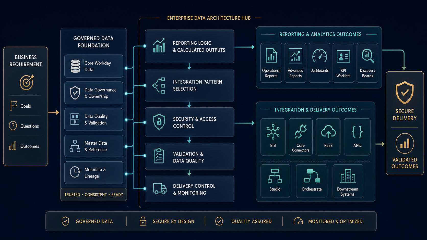Click the 'Quality Assured' footer text
The width and height of the screenshot is (427, 240).
(252, 221)
